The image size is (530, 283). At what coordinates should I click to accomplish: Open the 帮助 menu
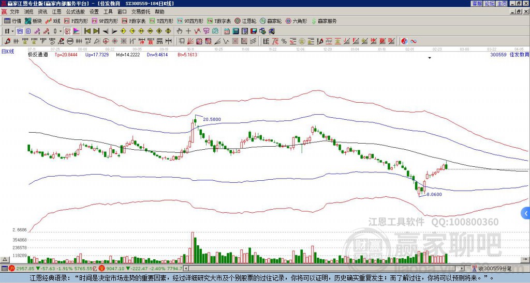159,12
